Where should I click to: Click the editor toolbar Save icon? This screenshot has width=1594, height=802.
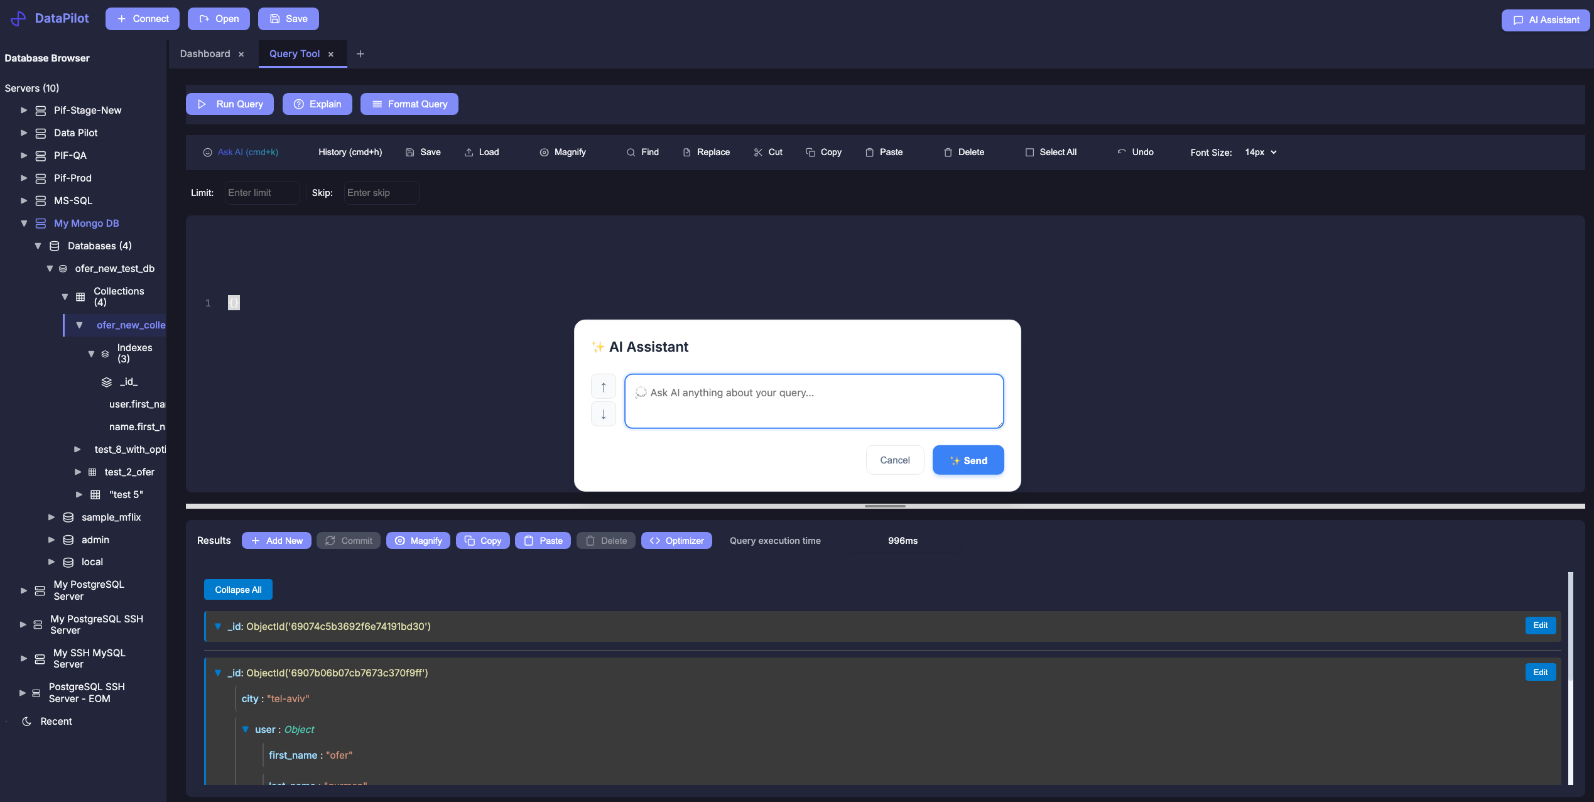(x=409, y=153)
